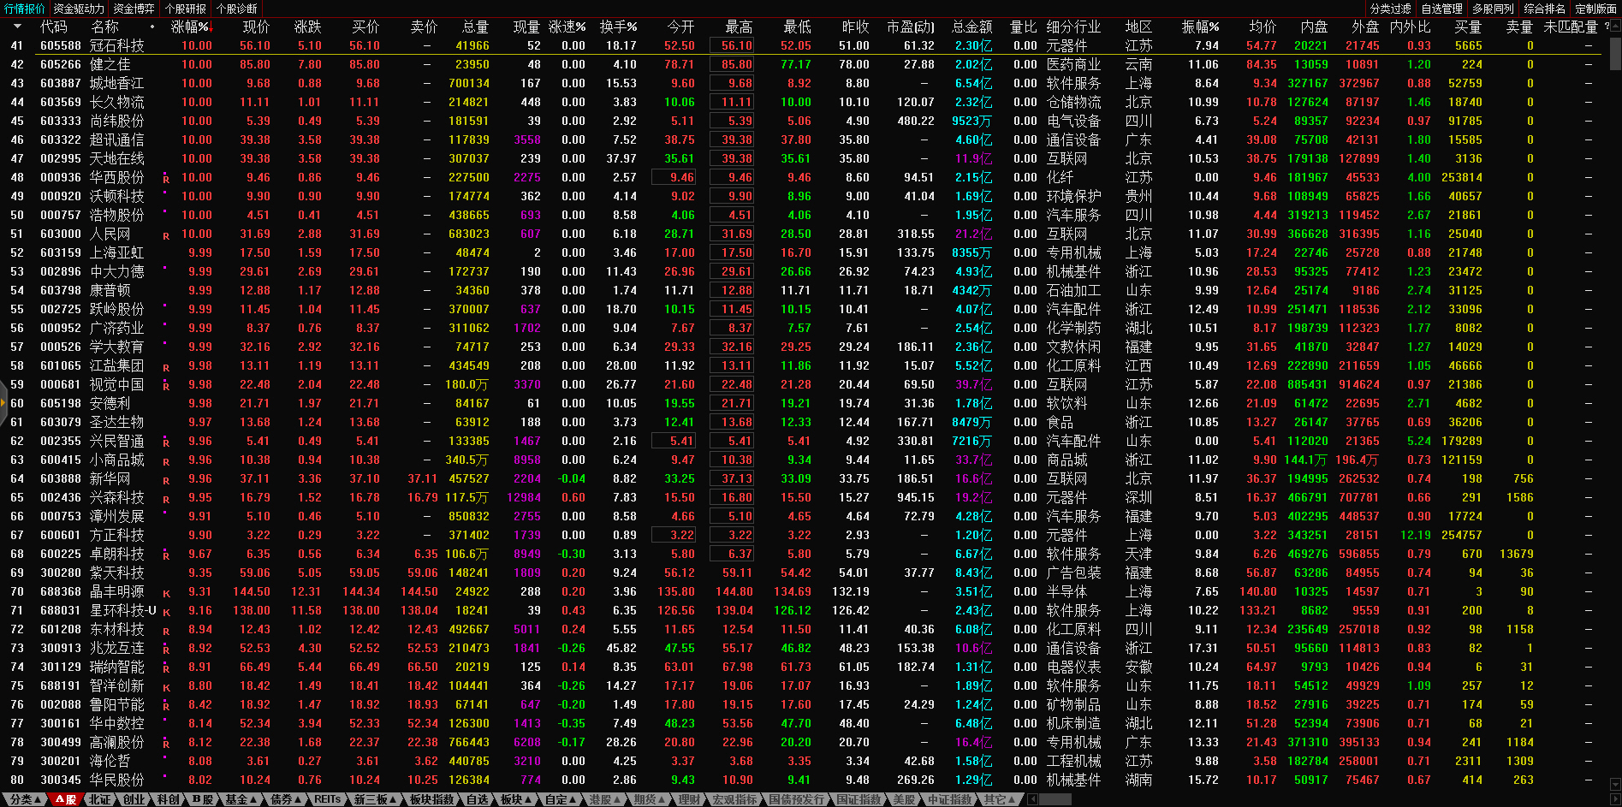Switch to the 科创 market tab
Screen dimensions: 1622x807
(x=168, y=799)
